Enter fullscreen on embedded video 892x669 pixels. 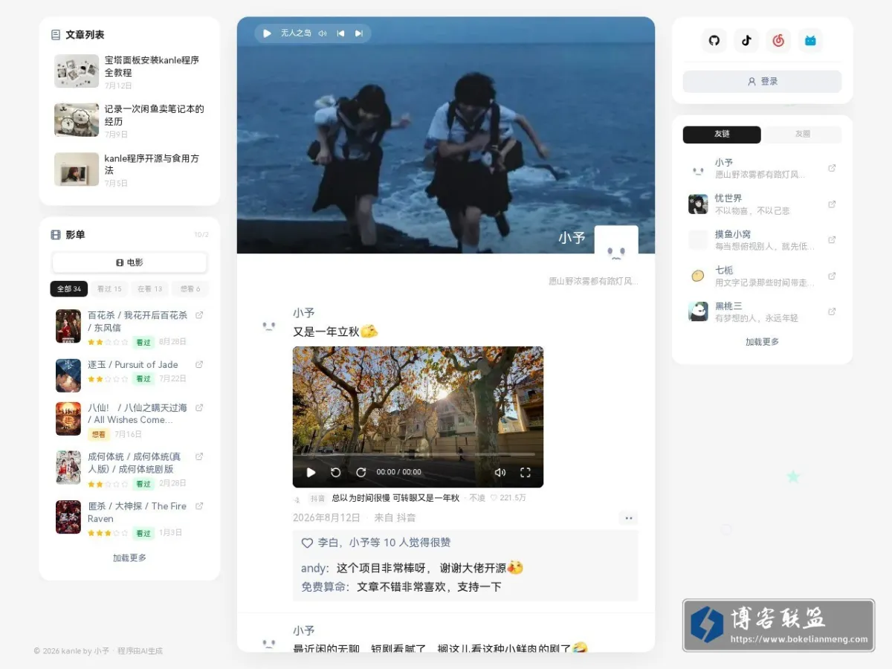(x=526, y=472)
